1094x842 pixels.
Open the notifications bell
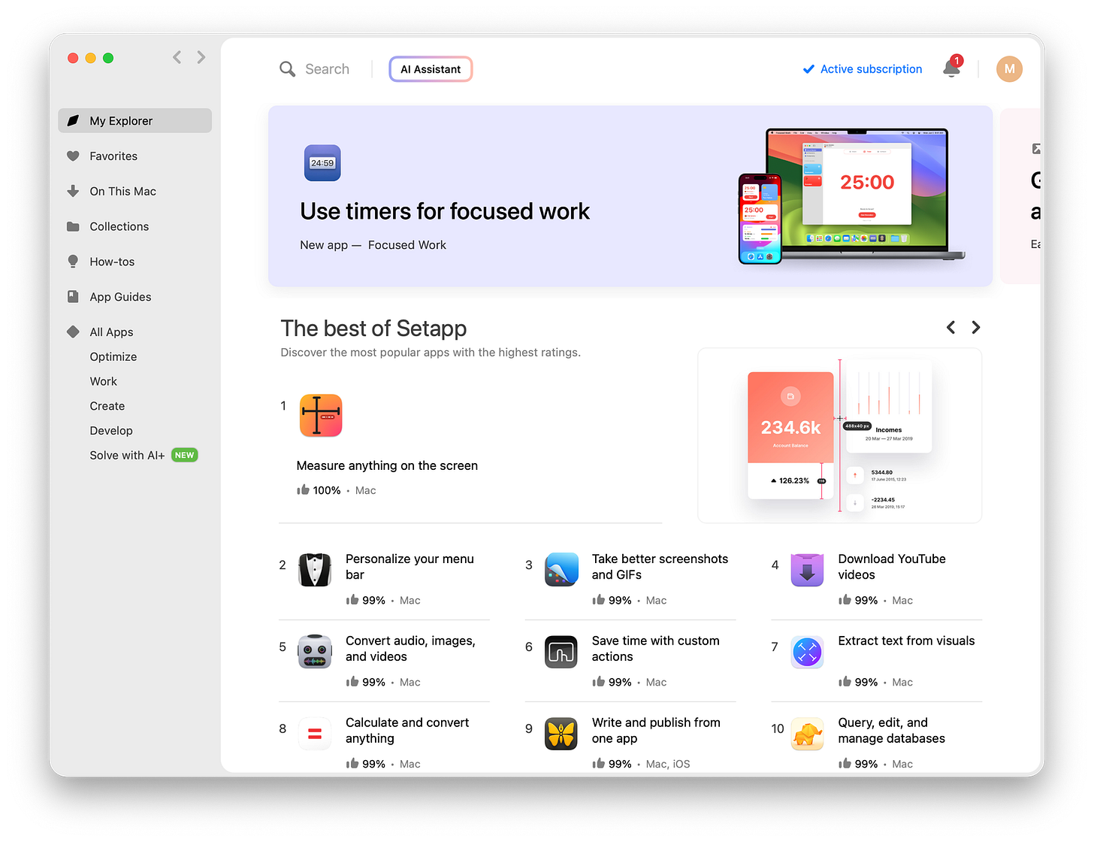(951, 68)
